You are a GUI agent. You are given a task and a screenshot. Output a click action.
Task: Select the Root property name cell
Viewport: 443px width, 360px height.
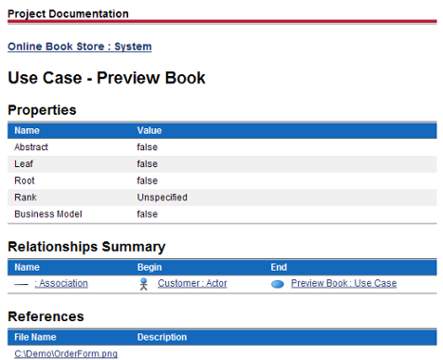[25, 180]
